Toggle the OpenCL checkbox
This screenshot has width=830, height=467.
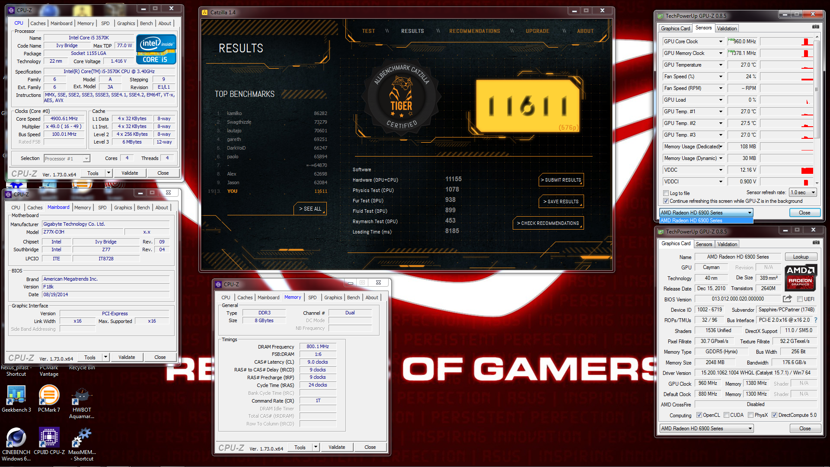pyautogui.click(x=699, y=415)
